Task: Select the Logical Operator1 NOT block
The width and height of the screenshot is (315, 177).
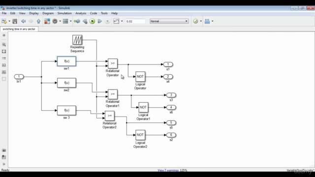Action: point(143,107)
